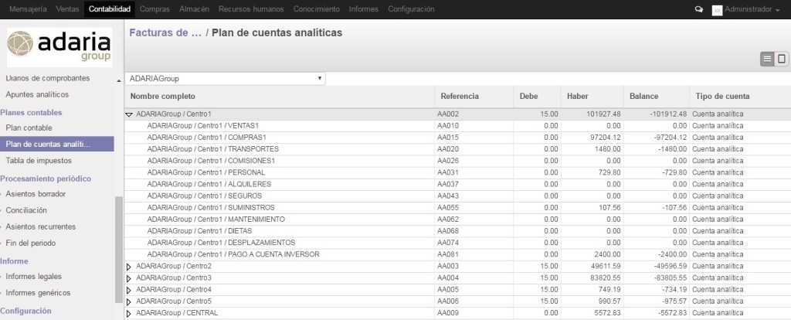Open Informes legales in sidebar
Viewport: 791px width, 320px height.
tap(34, 277)
